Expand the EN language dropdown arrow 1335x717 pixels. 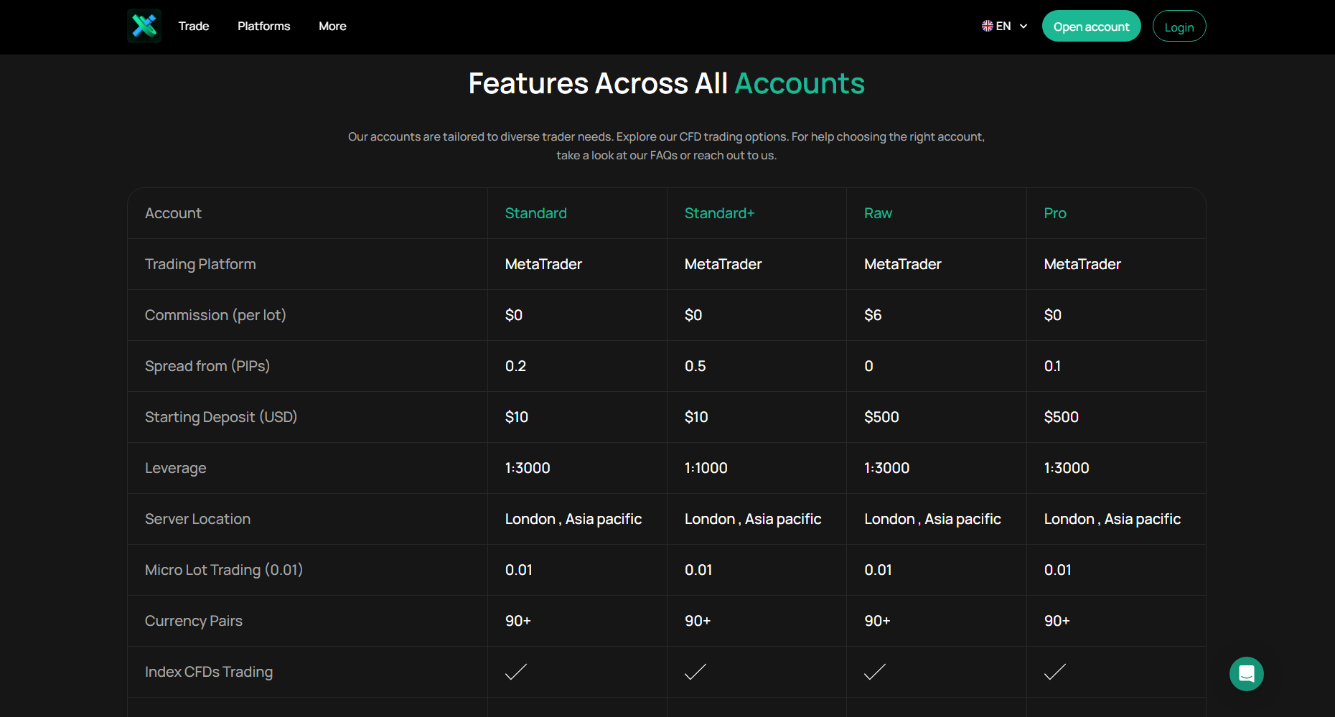click(1023, 26)
